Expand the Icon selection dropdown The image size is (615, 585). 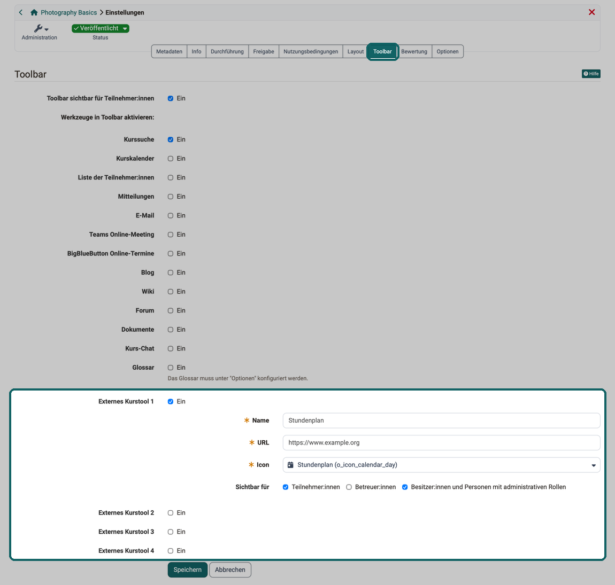tap(441, 465)
